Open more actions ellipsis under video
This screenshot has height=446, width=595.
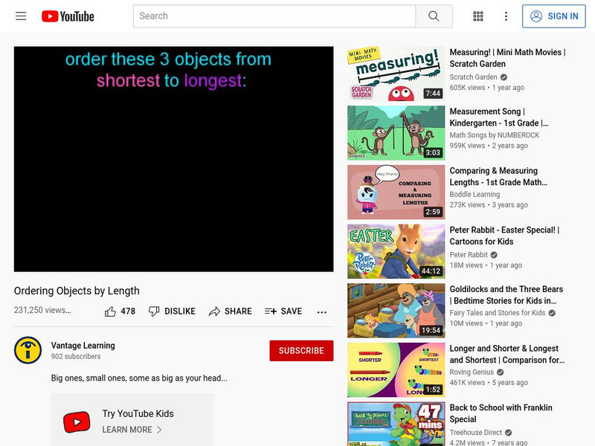coord(322,312)
